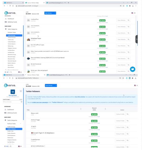Image resolution: width=142 pixels, height=150 pixels.
Task: Click the blue M profile avatar
Action: pos(13,92)
